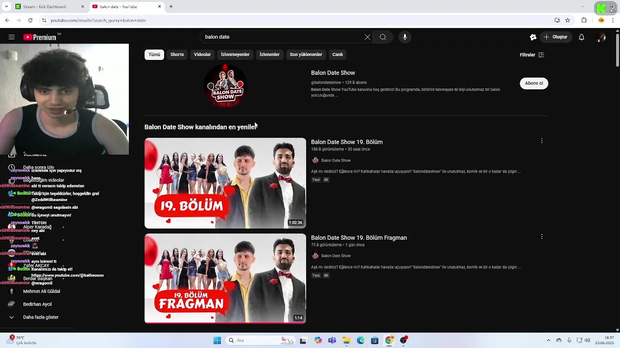Open Balon Date Show 19. Bölüm title
The height and width of the screenshot is (348, 620).
347,142
